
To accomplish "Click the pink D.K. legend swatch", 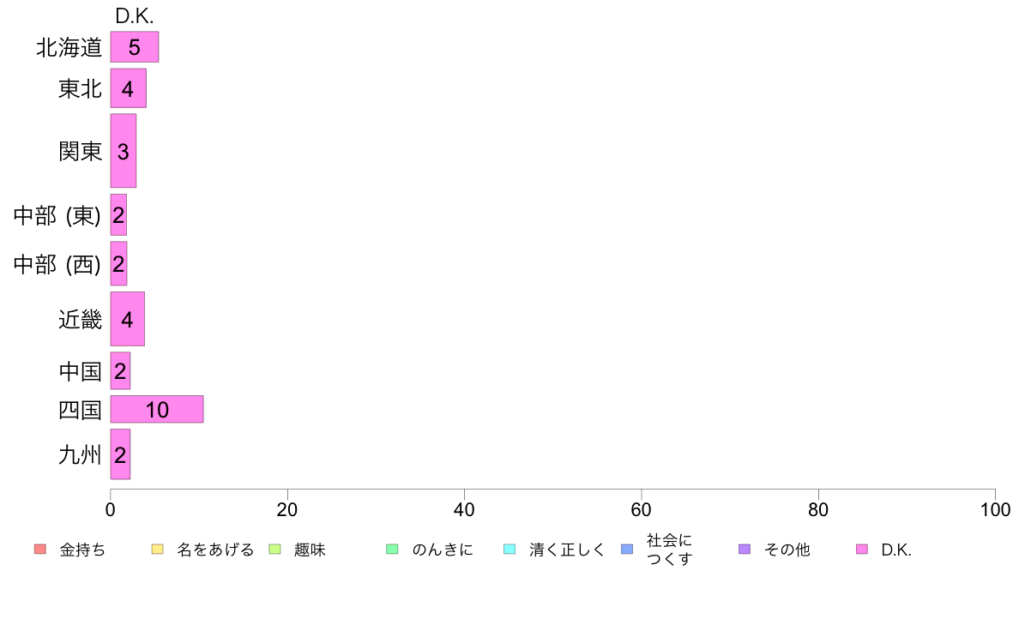I will (862, 549).
